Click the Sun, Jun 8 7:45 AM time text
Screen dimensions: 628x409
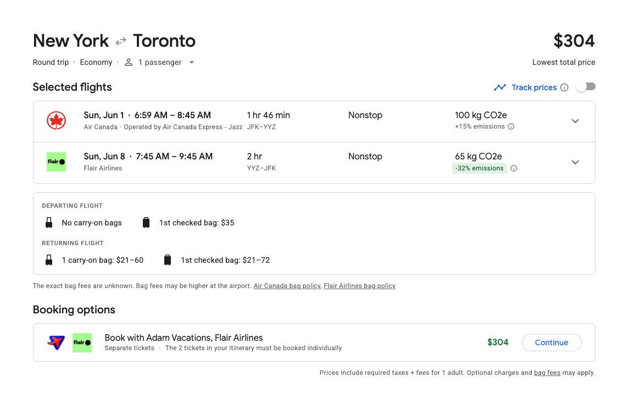click(148, 157)
